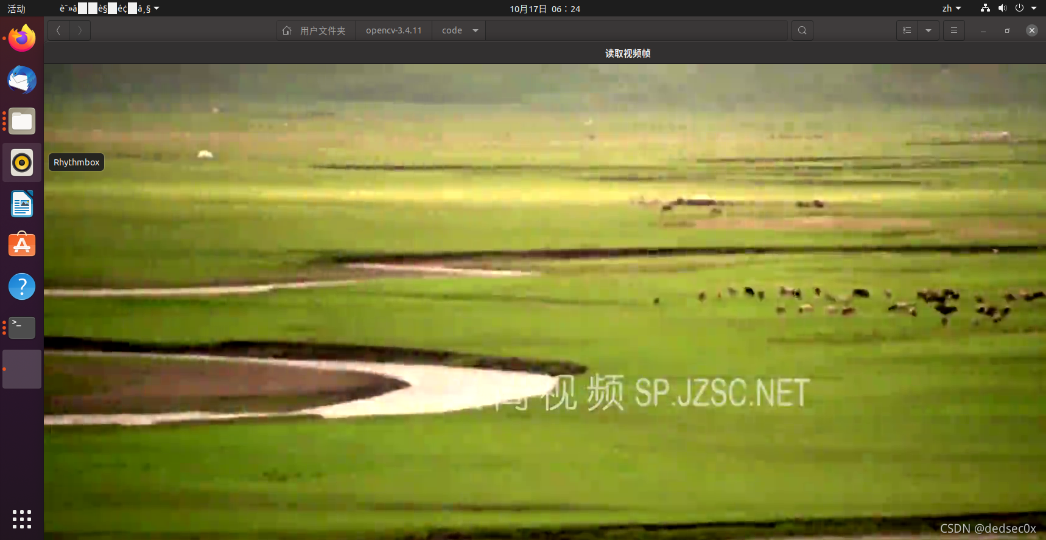This screenshot has height=540, width=1046.
Task: Open the app menu in top bar
Action: (x=110, y=9)
